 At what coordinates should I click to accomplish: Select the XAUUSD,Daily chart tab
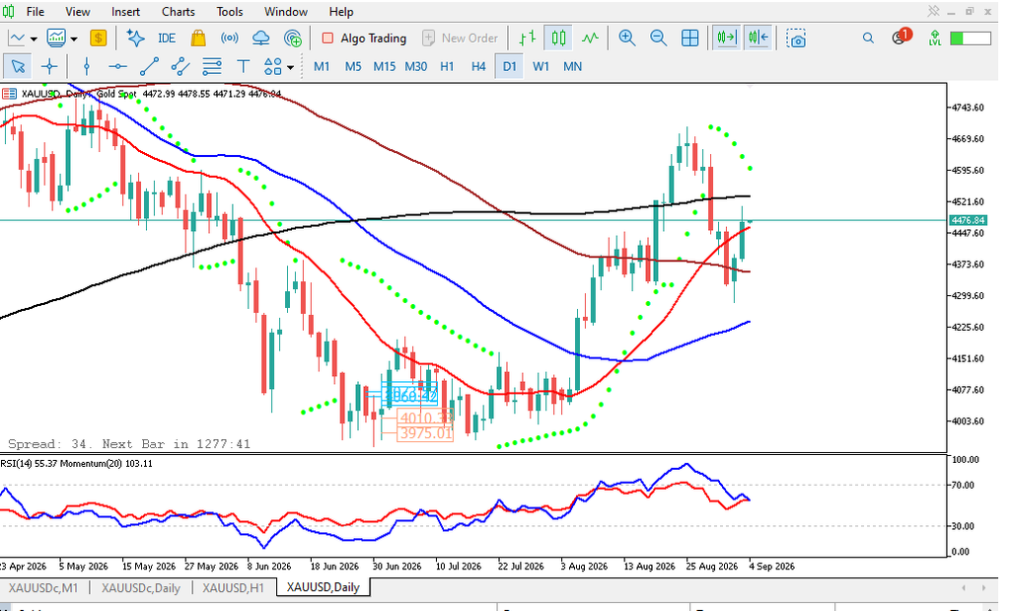324,587
